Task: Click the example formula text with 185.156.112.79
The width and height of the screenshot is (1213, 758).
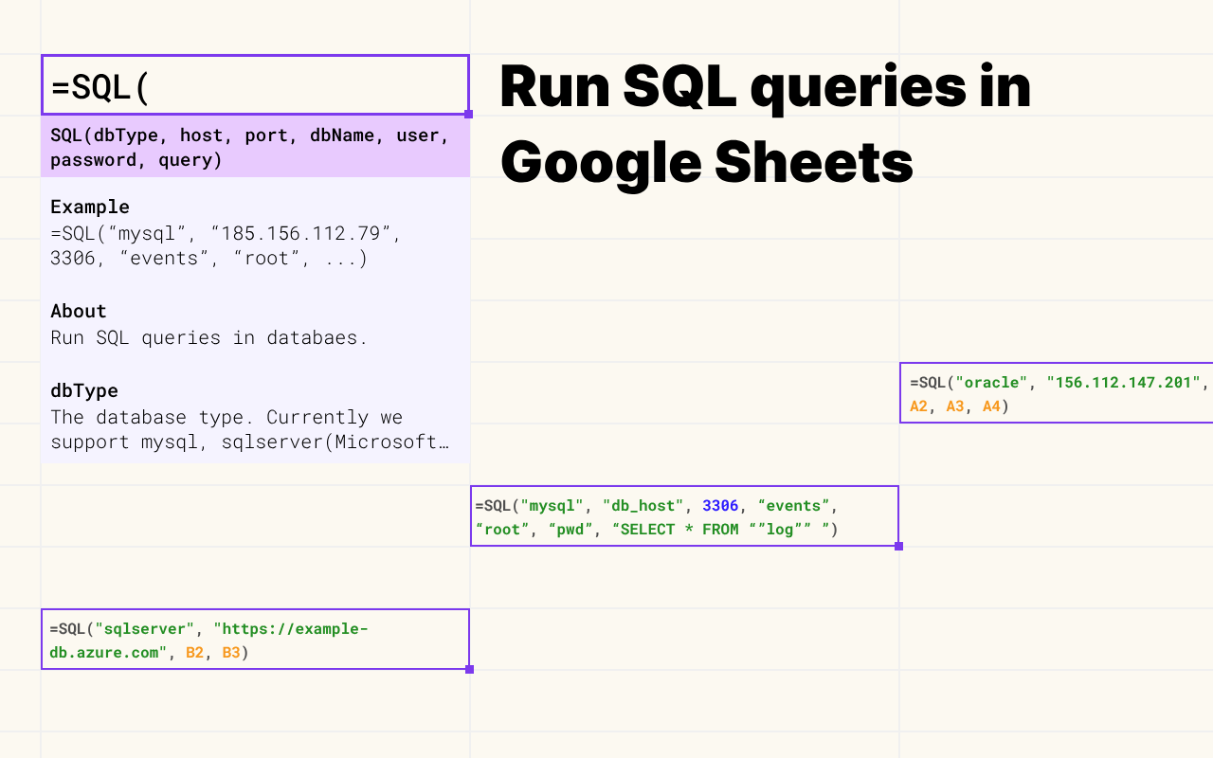Action: pos(226,245)
